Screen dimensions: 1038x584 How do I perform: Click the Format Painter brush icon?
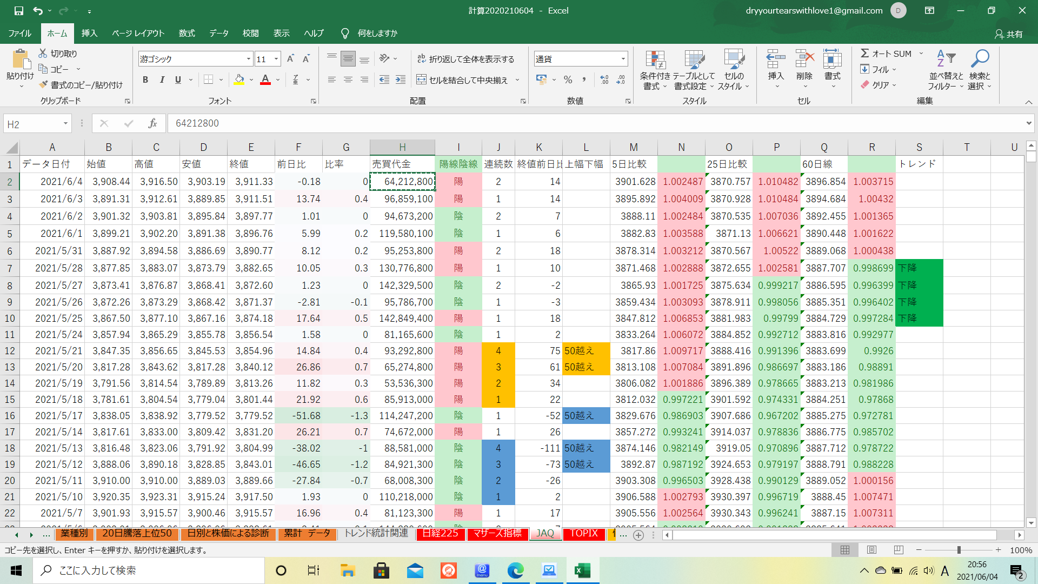coord(44,85)
